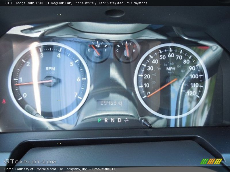This screenshot has height=172, width=230.
Task: Click the 'Stone White' color caption
Action: pyautogui.click(x=84, y=3)
